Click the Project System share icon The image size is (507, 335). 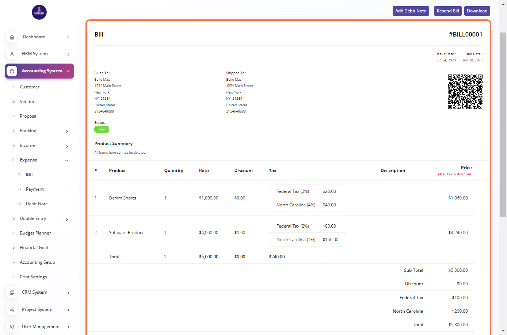[x=12, y=310]
